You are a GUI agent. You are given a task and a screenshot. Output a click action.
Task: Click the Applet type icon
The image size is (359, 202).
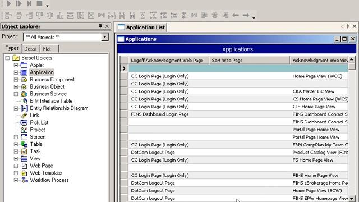click(x=24, y=65)
